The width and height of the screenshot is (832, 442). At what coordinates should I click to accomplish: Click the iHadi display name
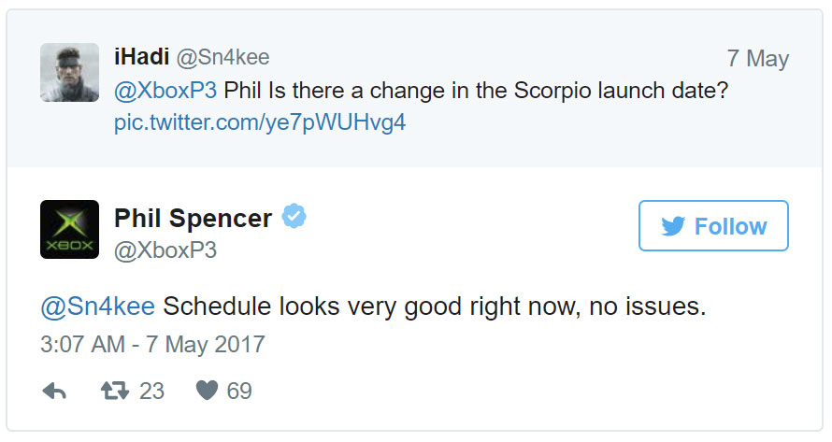(141, 57)
